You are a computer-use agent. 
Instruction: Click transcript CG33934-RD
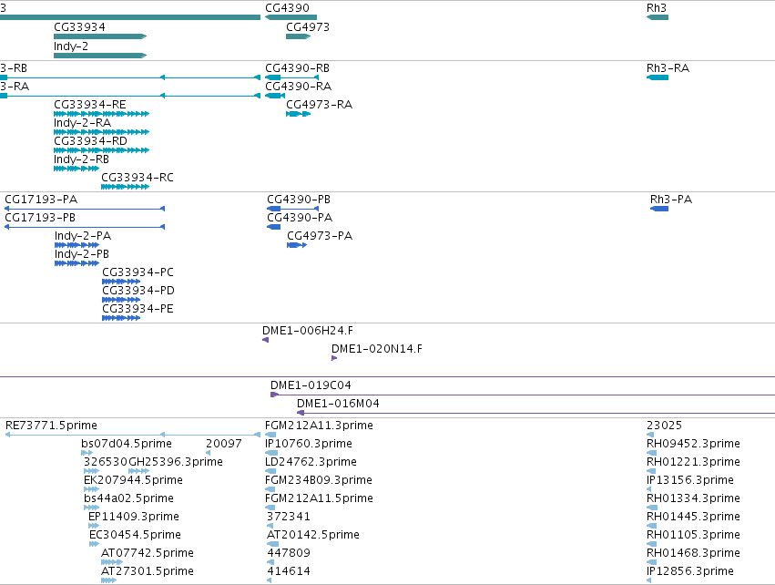pos(101,150)
